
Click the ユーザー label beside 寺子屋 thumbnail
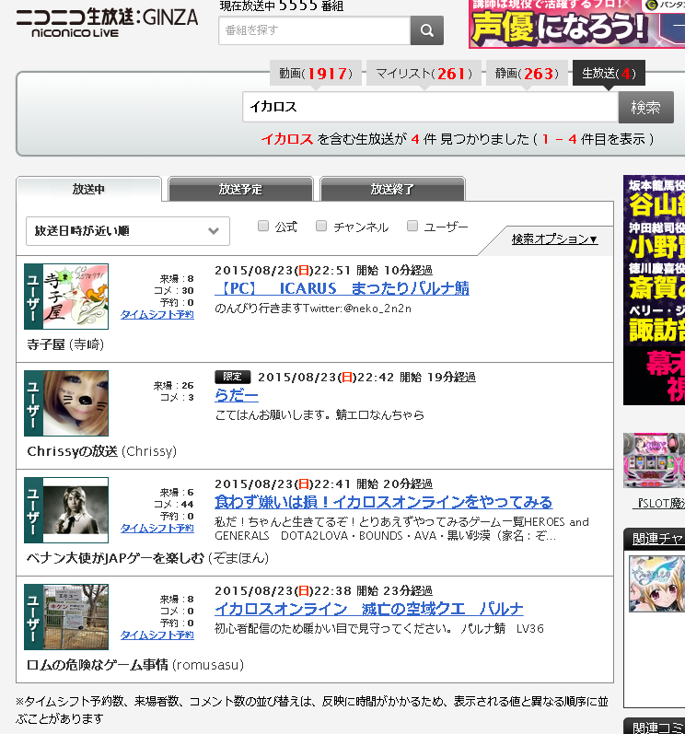[33, 297]
